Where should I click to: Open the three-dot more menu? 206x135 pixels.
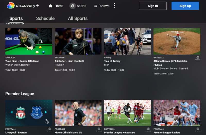pos(115,5)
